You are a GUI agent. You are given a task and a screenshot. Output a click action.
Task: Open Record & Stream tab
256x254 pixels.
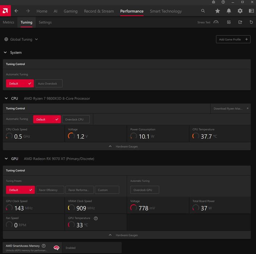99,11
